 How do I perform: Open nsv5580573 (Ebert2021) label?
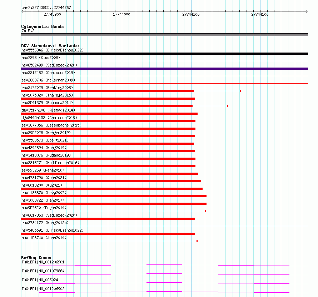pyautogui.click(x=45, y=140)
